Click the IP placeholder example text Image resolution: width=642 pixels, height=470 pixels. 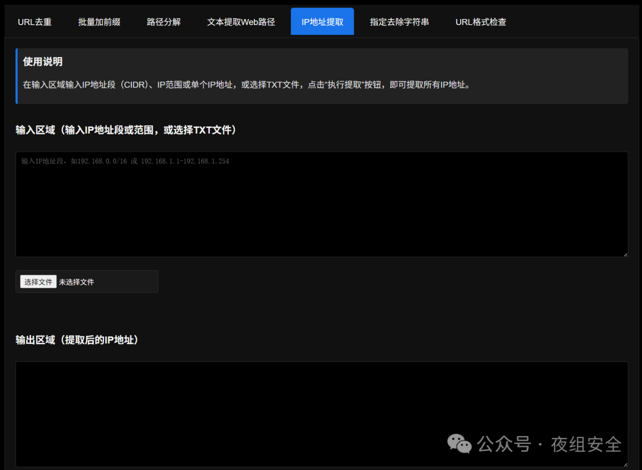(x=127, y=161)
